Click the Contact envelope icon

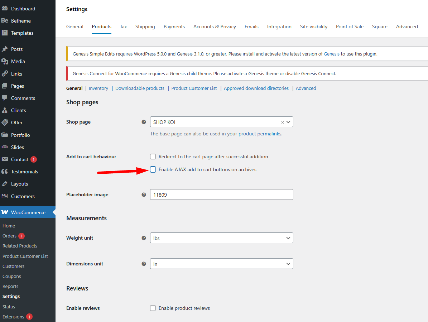pos(5,159)
